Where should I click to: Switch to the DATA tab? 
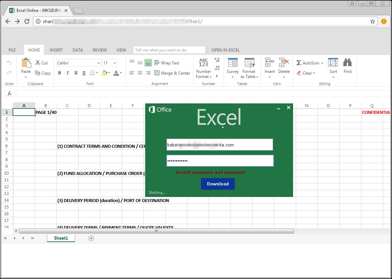pyautogui.click(x=78, y=50)
